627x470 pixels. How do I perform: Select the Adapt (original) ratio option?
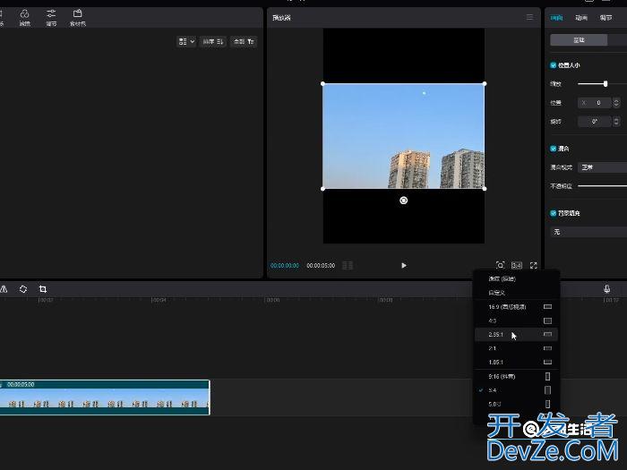coord(516,278)
